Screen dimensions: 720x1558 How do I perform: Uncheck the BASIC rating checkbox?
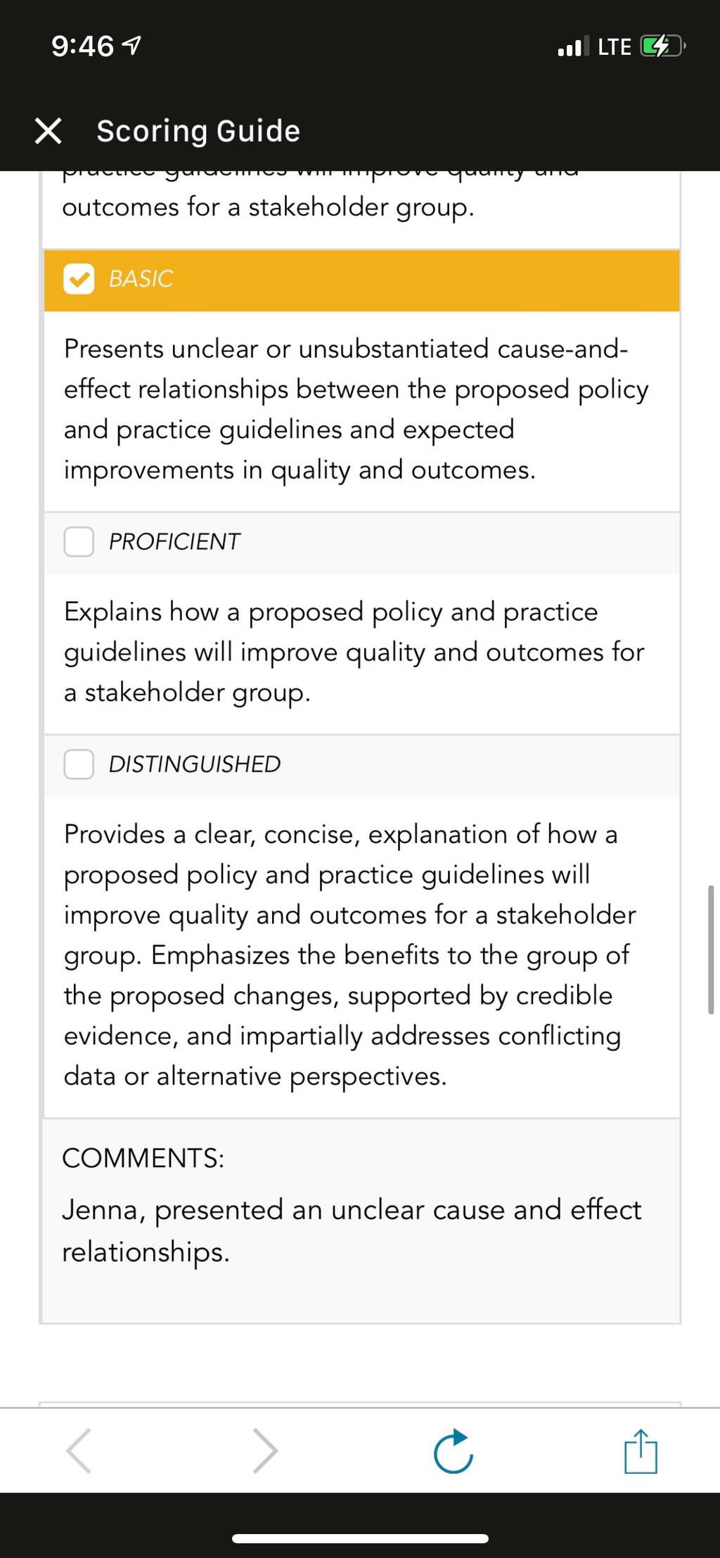tap(79, 279)
